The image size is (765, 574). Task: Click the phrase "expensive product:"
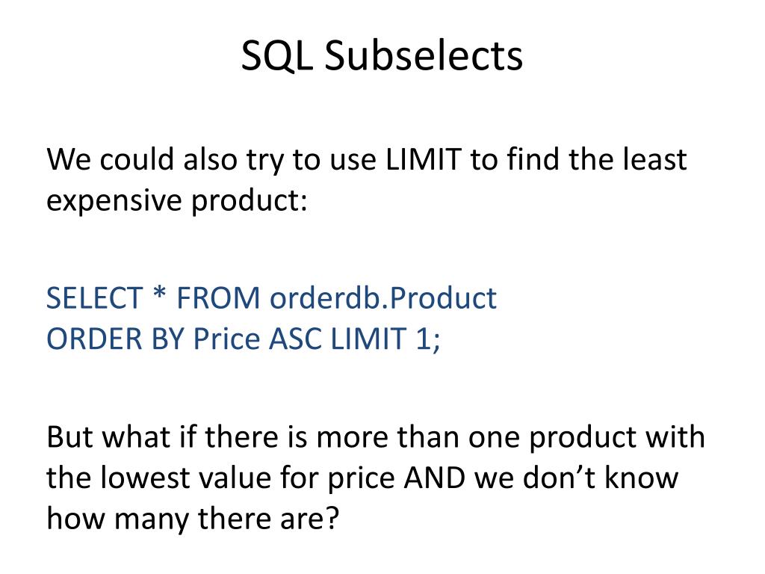point(177,200)
